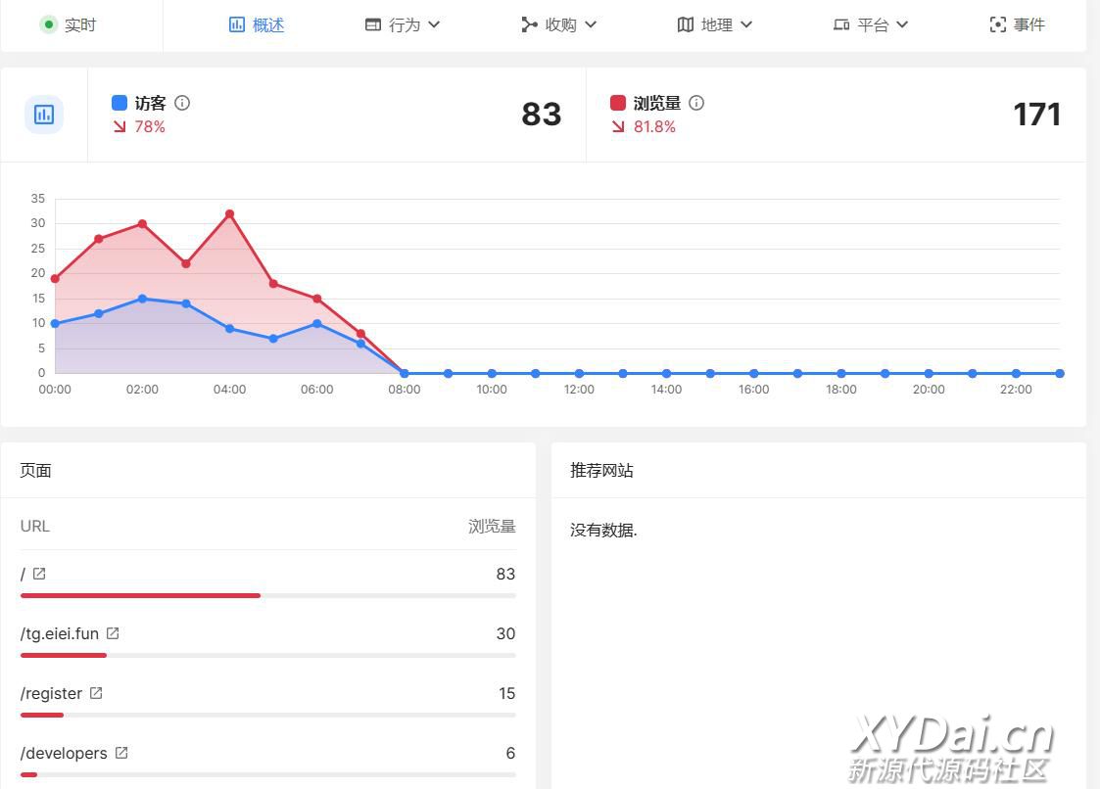Open the /tg.eiei.fun page link
The image size is (1100, 789).
[x=60, y=633]
